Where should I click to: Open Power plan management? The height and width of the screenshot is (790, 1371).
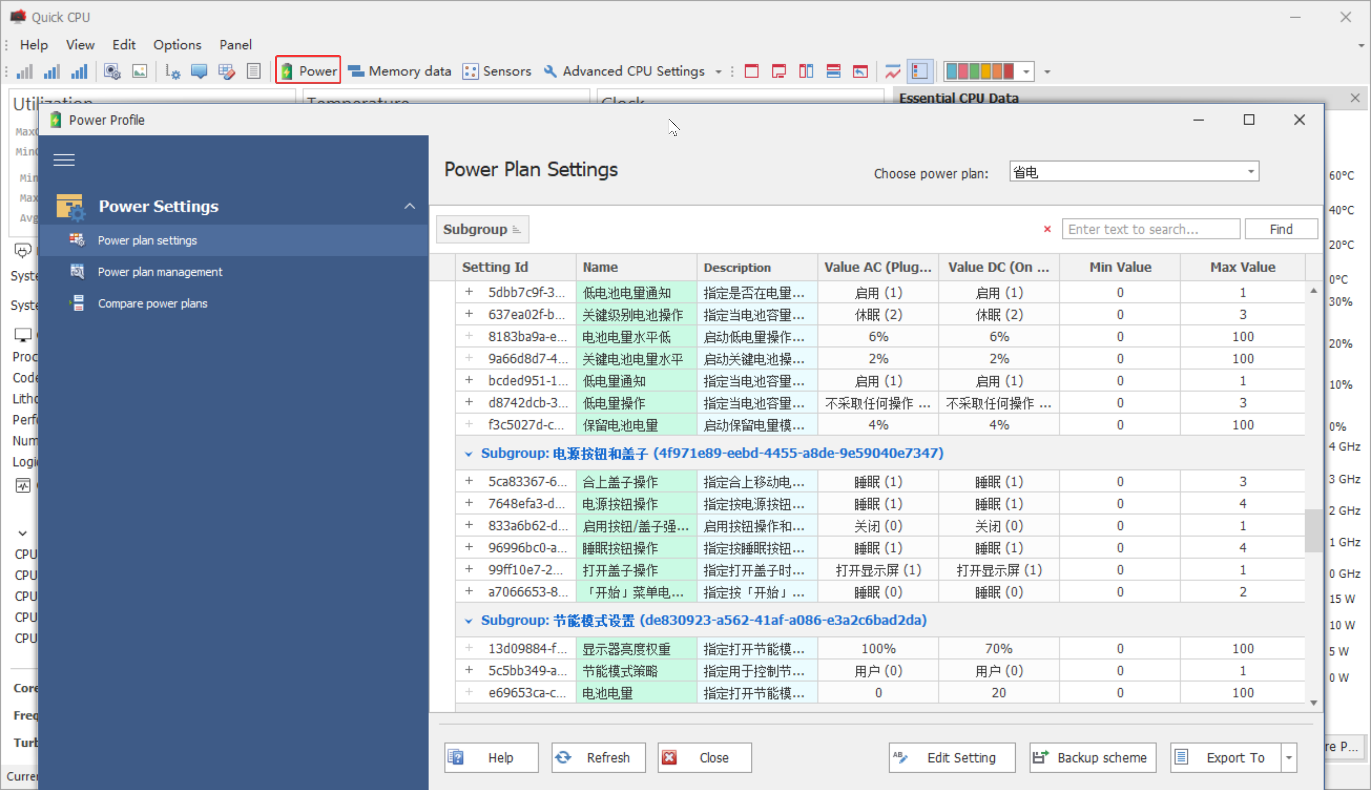point(160,272)
